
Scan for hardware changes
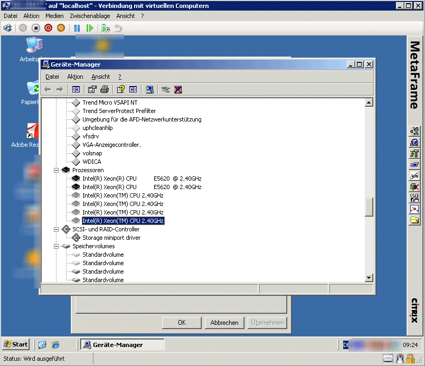click(149, 89)
